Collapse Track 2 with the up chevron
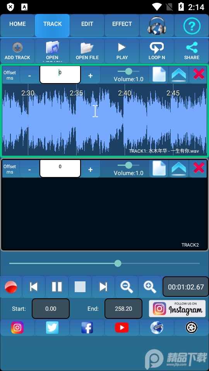The width and height of the screenshot is (209, 371). tap(179, 169)
